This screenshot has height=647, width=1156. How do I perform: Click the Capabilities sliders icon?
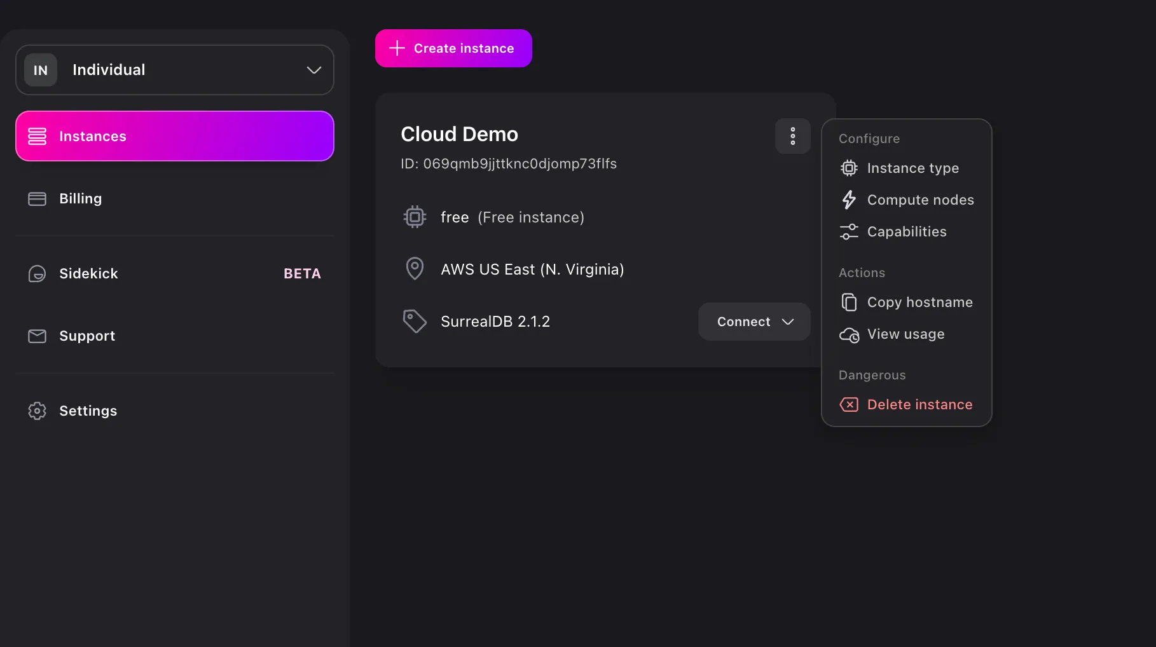click(849, 232)
